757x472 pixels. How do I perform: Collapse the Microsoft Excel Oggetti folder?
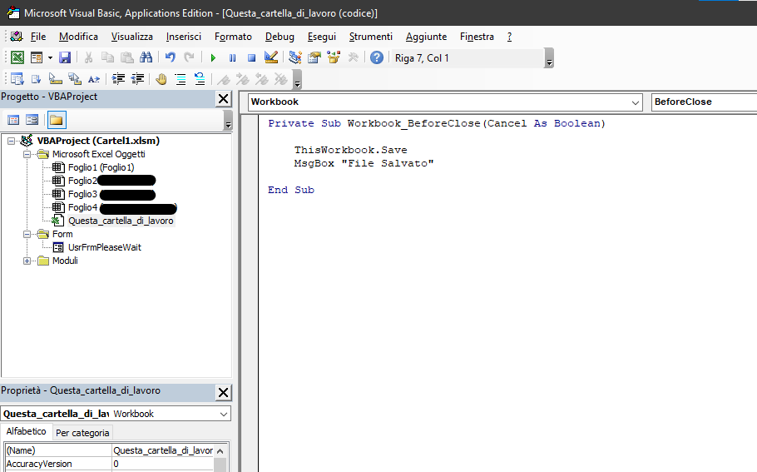(27, 155)
